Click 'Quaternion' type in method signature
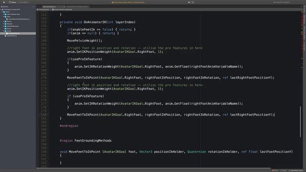This screenshot has height=172, width=306. tap(197, 152)
